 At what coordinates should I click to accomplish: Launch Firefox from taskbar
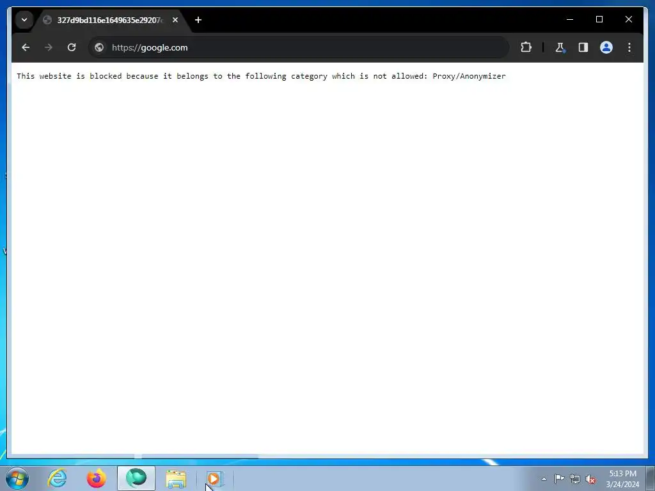coord(96,478)
